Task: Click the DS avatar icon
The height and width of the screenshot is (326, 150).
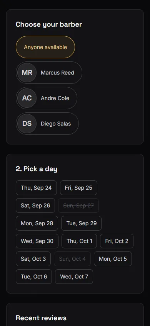Action: tap(27, 124)
